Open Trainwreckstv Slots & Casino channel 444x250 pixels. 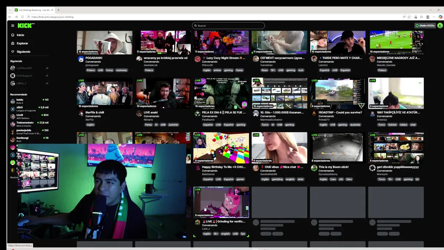click(29, 124)
